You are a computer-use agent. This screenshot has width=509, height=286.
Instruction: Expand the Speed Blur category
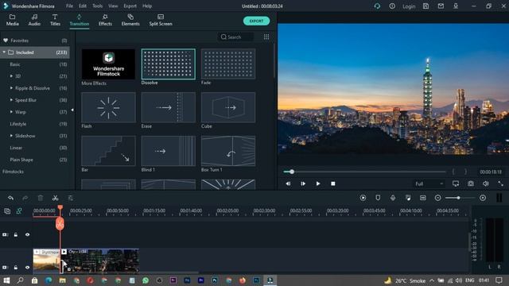coord(11,100)
